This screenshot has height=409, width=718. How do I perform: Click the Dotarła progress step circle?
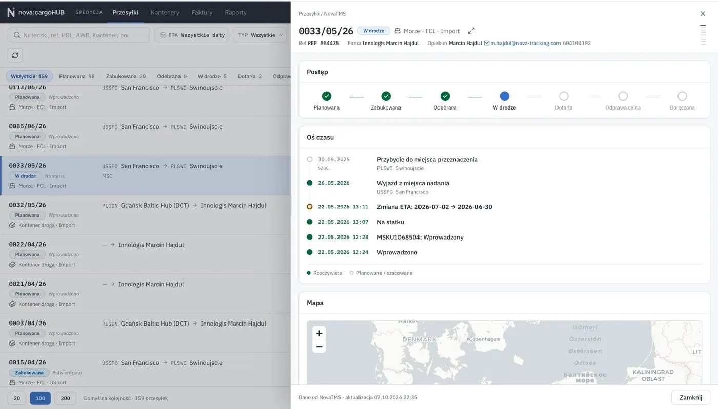[x=564, y=96]
